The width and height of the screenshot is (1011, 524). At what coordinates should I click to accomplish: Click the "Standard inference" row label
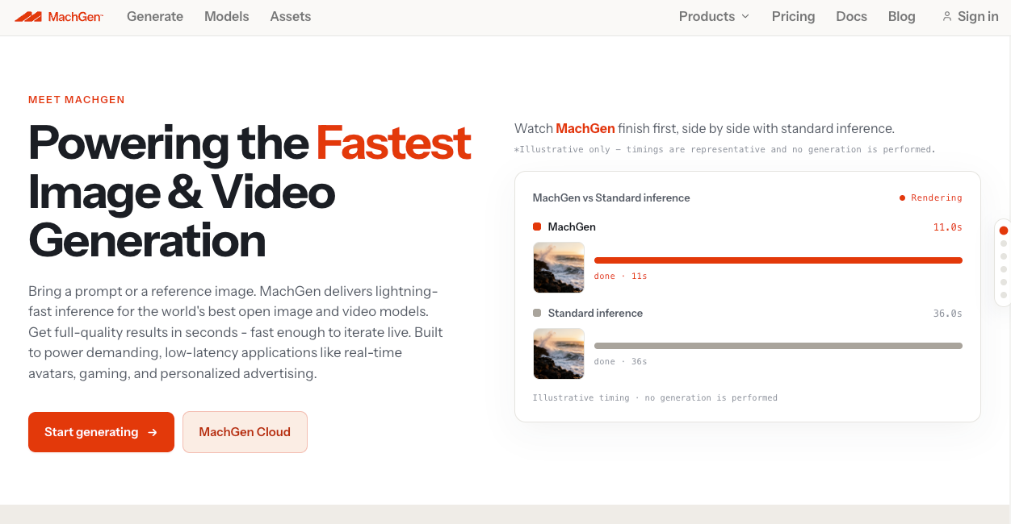click(595, 313)
